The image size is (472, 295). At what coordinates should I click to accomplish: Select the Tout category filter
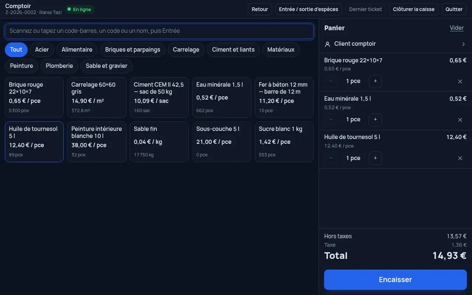pos(16,49)
